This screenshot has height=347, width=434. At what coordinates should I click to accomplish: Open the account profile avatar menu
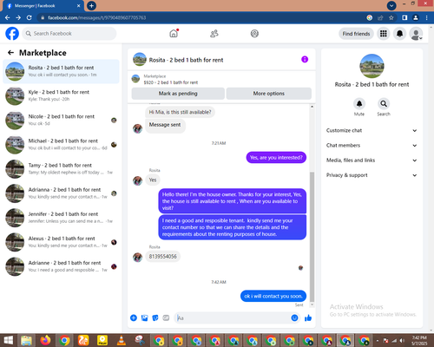pos(416,34)
